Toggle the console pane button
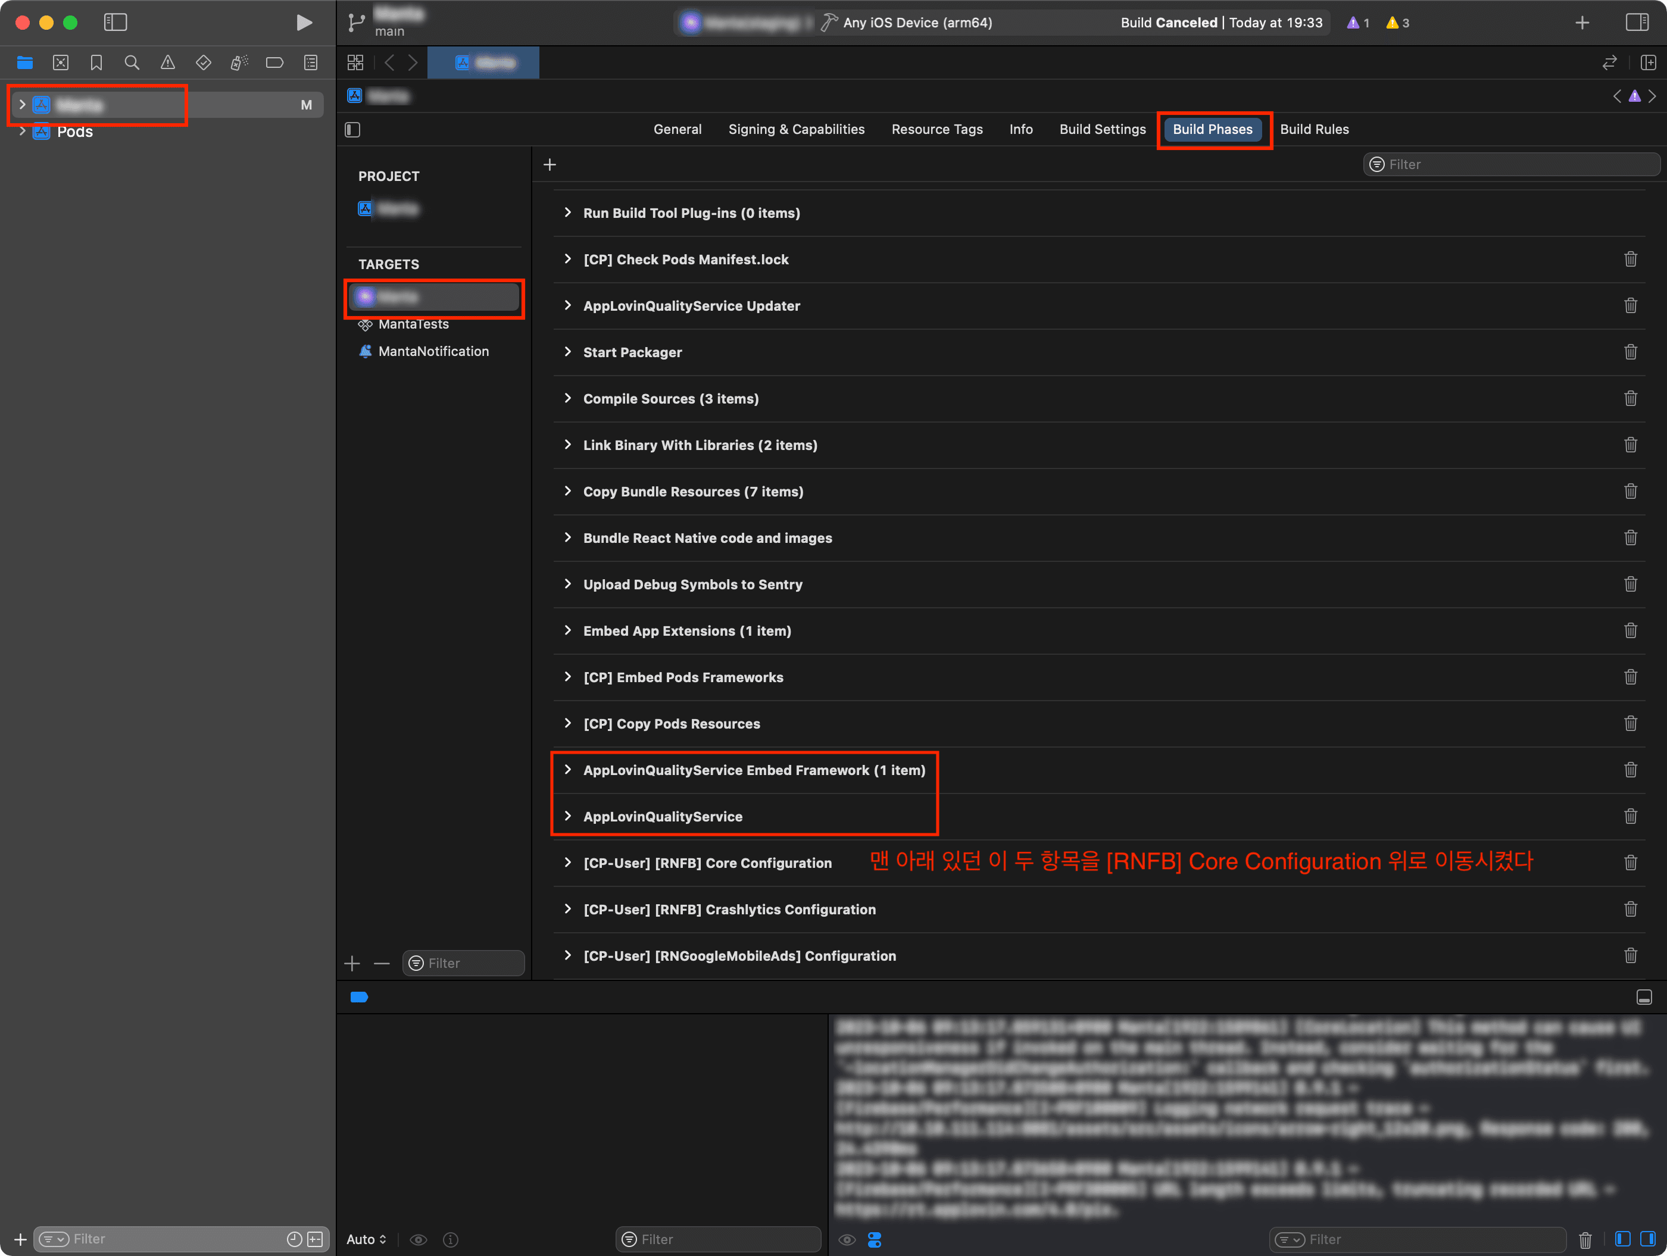This screenshot has width=1667, height=1256. coord(1647,1239)
